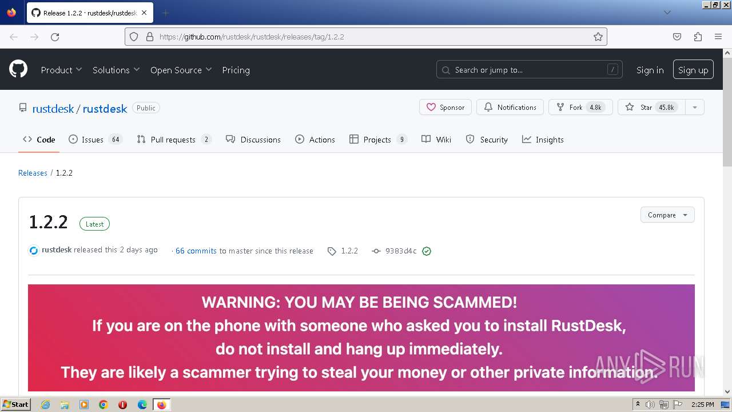Open the rustdesk repository name link
Image resolution: width=732 pixels, height=412 pixels.
tap(105, 108)
